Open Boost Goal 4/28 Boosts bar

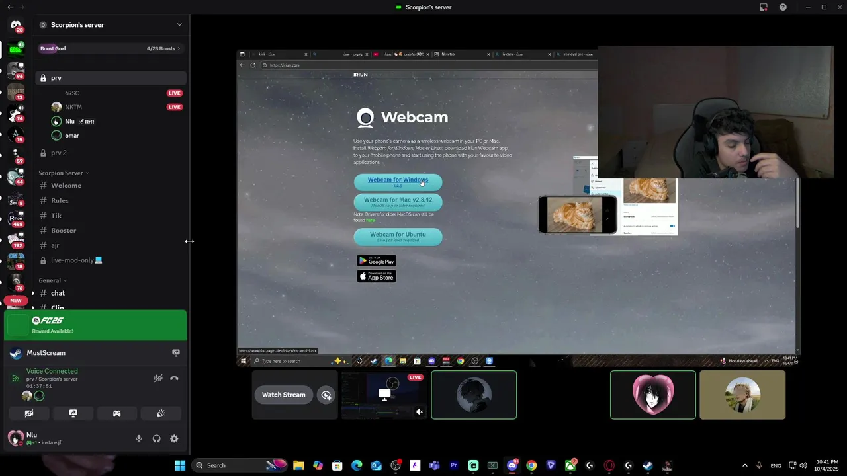110,48
